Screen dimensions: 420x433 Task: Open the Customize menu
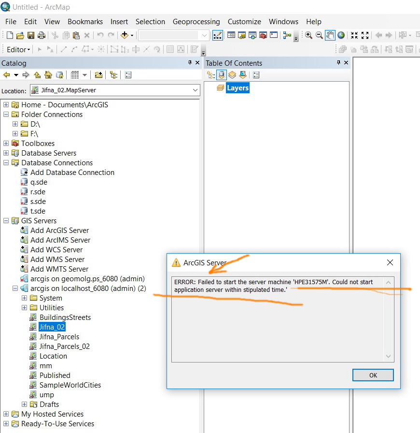244,22
